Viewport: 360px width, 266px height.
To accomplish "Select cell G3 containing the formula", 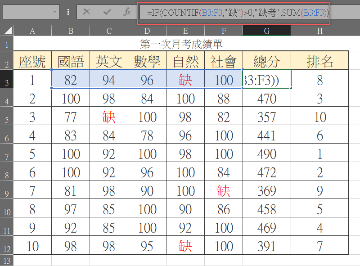I will (267, 80).
